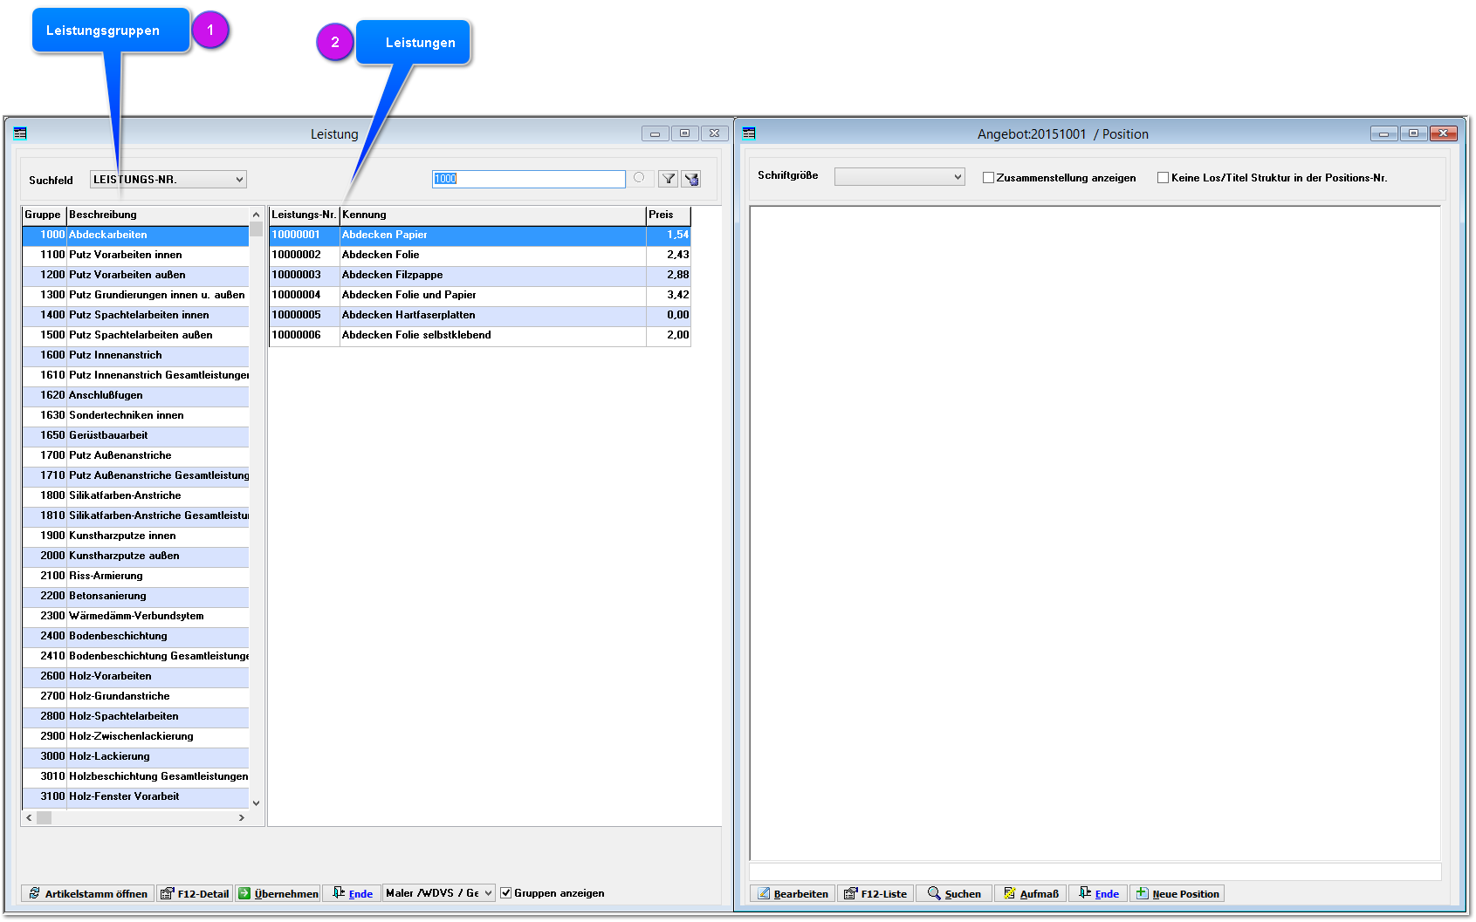
Task: Open F12-Liste in the Angebot window
Action: point(875,893)
